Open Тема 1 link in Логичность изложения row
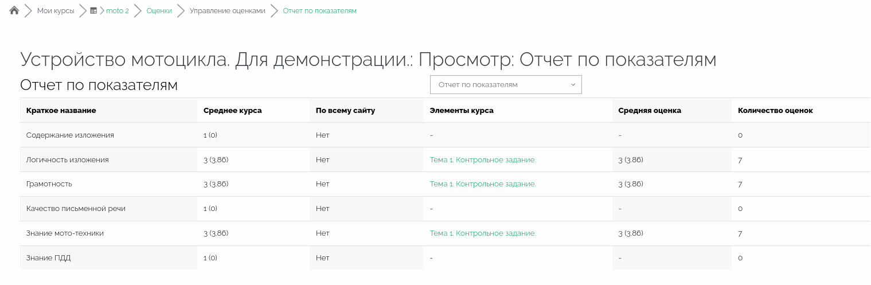This screenshot has width=871, height=285. (x=482, y=160)
